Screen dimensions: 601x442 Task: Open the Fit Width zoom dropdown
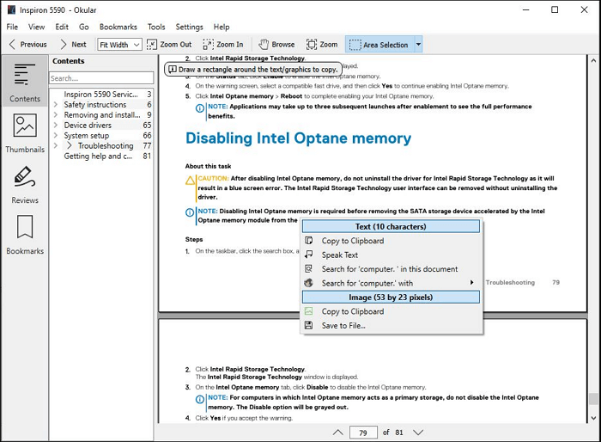click(119, 45)
